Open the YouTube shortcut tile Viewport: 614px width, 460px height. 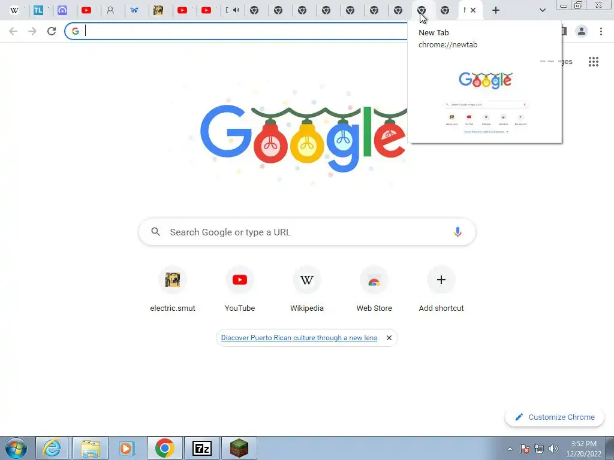tap(240, 289)
